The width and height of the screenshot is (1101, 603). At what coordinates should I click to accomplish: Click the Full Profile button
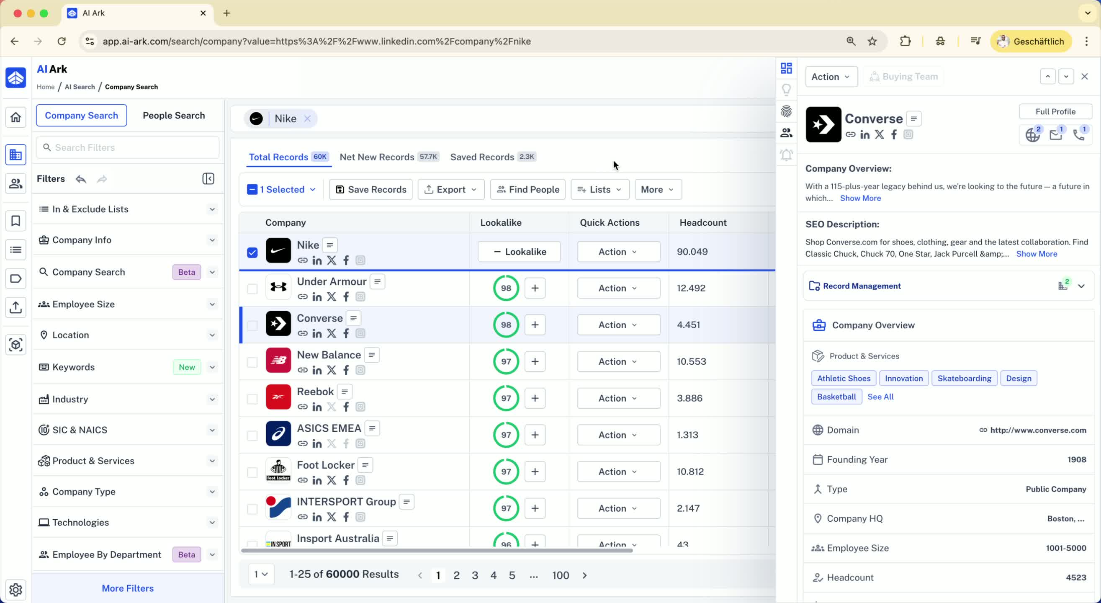[1055, 112]
